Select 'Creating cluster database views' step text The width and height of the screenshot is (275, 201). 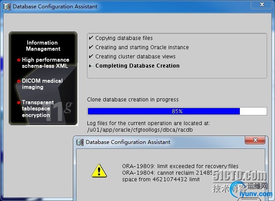coord(135,57)
